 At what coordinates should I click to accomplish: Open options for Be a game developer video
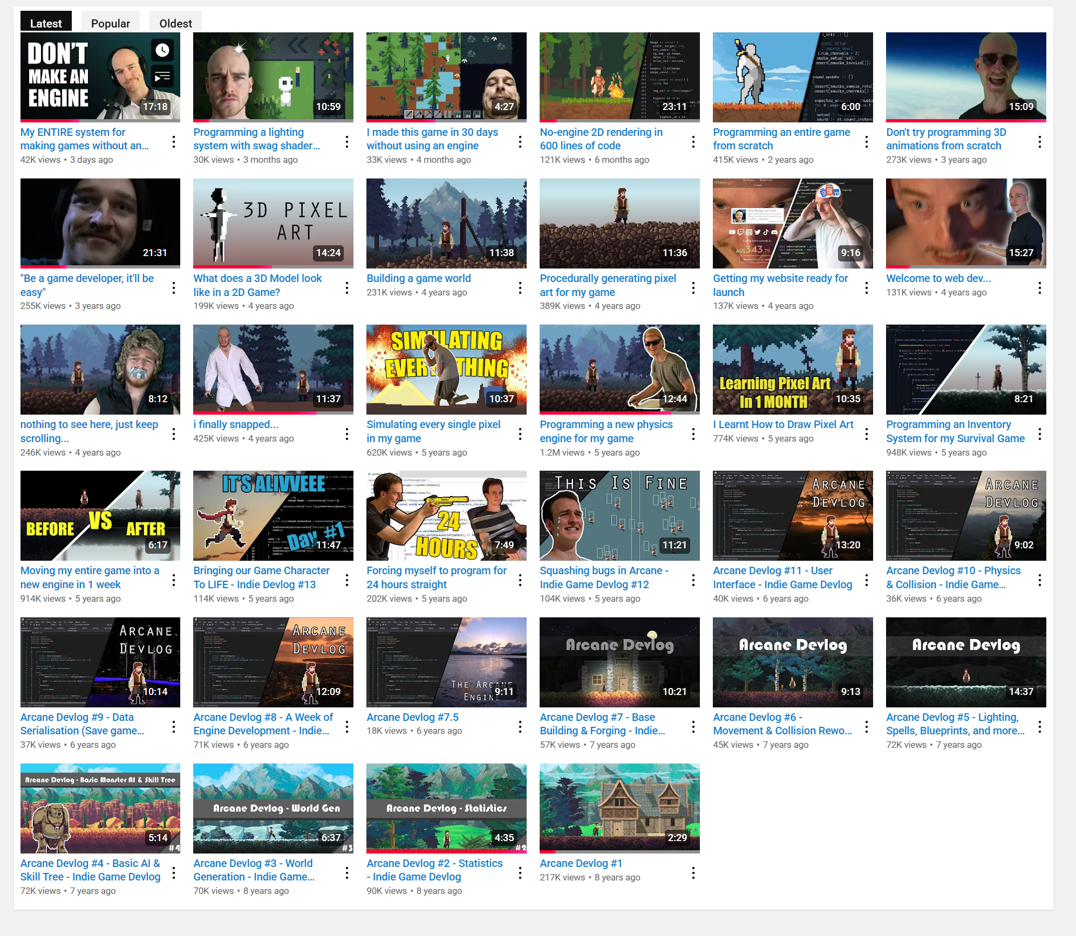pyautogui.click(x=174, y=288)
